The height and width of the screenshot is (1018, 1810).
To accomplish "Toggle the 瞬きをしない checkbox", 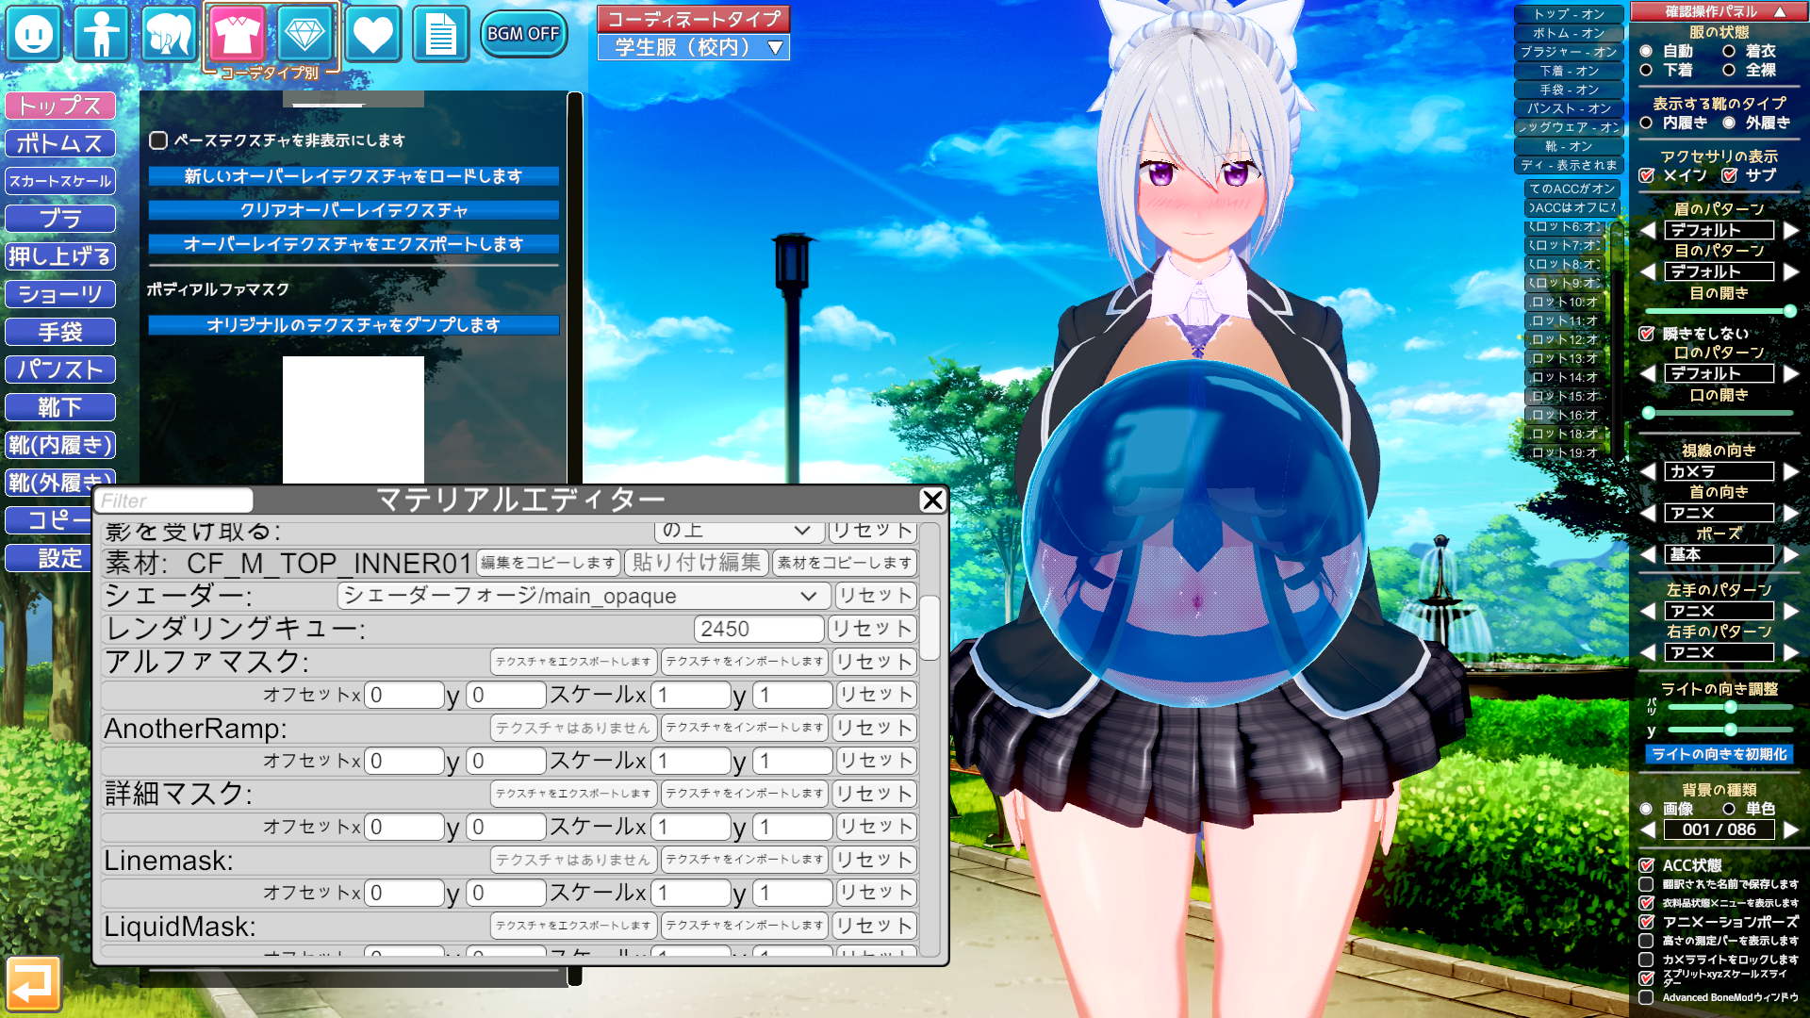I will click(1647, 334).
